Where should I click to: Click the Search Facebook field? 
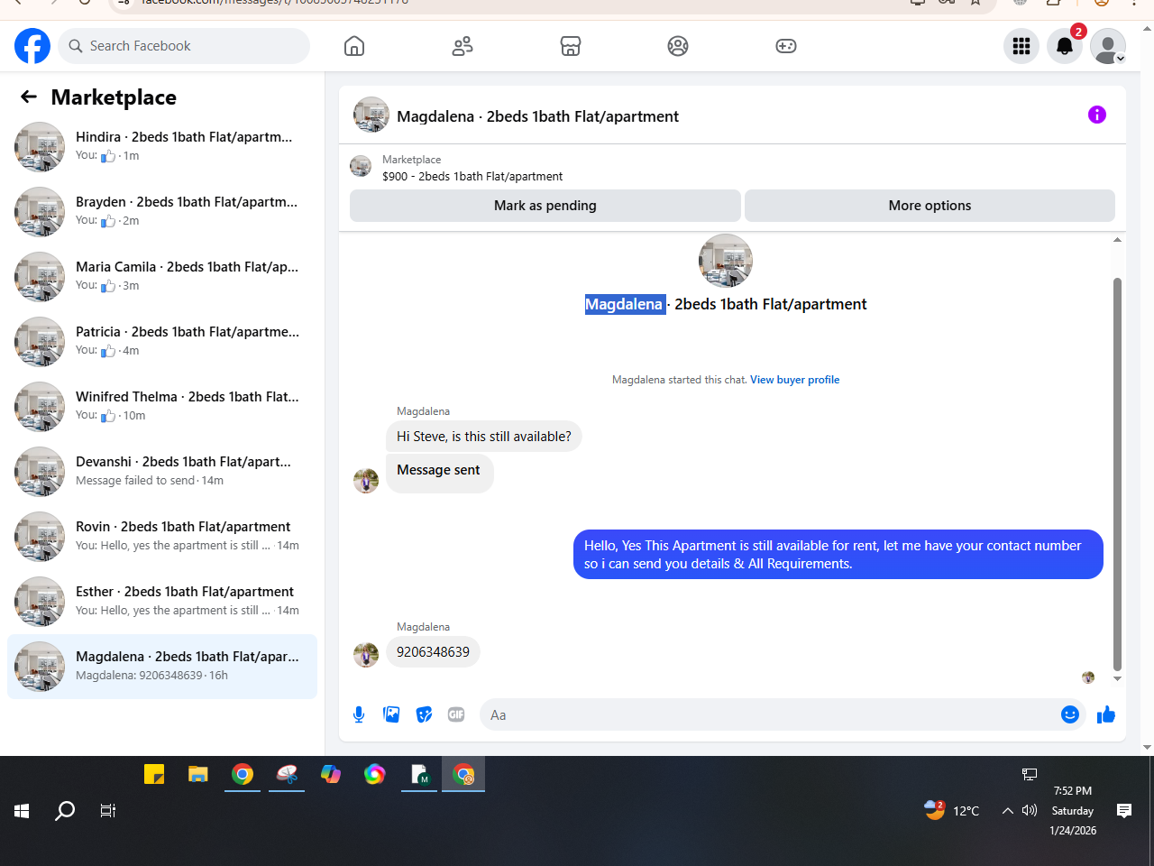pyautogui.click(x=184, y=46)
